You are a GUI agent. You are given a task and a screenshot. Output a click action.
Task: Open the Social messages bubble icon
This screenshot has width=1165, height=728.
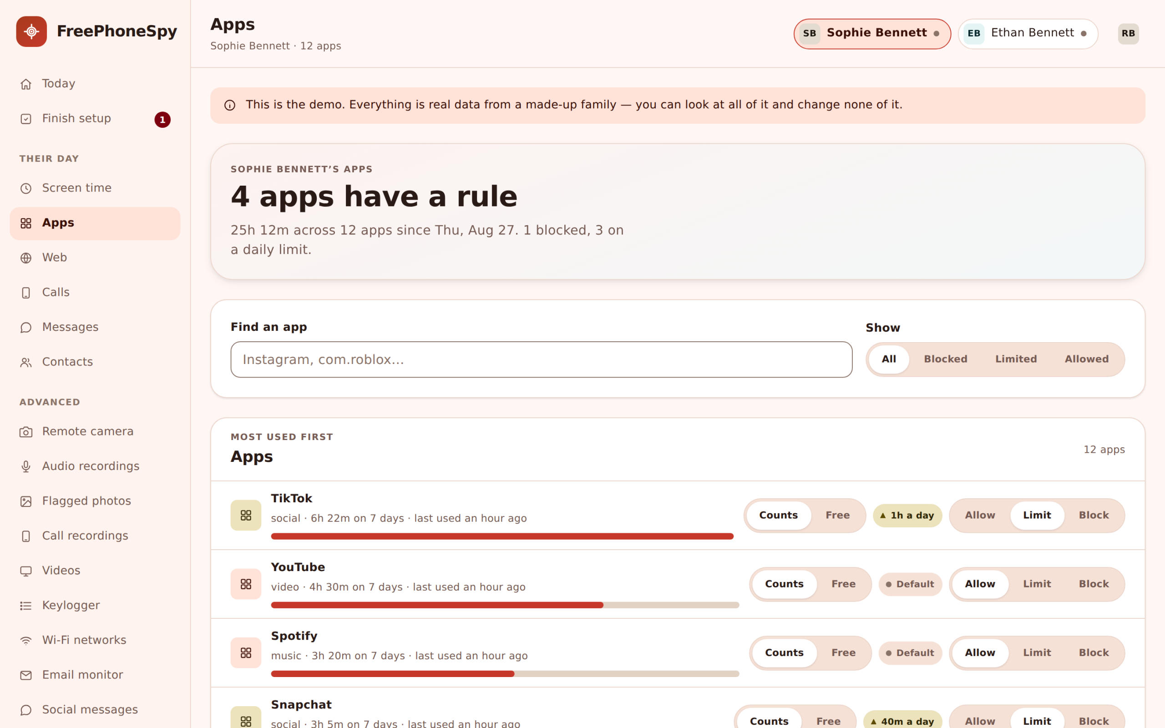[x=26, y=710]
